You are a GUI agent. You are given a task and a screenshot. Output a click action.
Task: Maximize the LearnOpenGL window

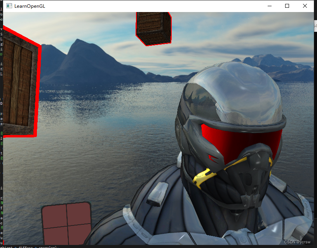point(287,6)
